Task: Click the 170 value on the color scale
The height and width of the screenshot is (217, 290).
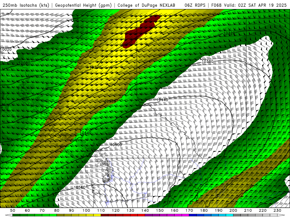Action: coord(189,210)
